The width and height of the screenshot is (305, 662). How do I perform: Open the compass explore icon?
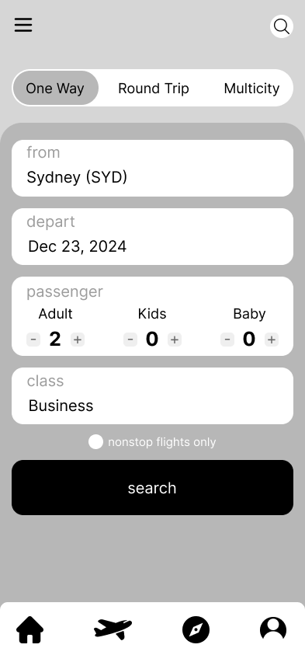click(x=196, y=629)
